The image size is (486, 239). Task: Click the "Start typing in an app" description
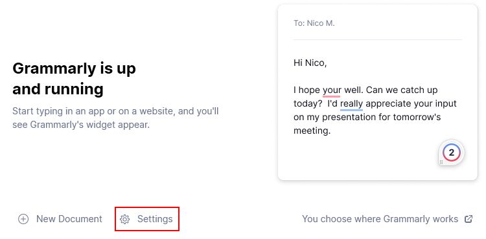pyautogui.click(x=115, y=118)
